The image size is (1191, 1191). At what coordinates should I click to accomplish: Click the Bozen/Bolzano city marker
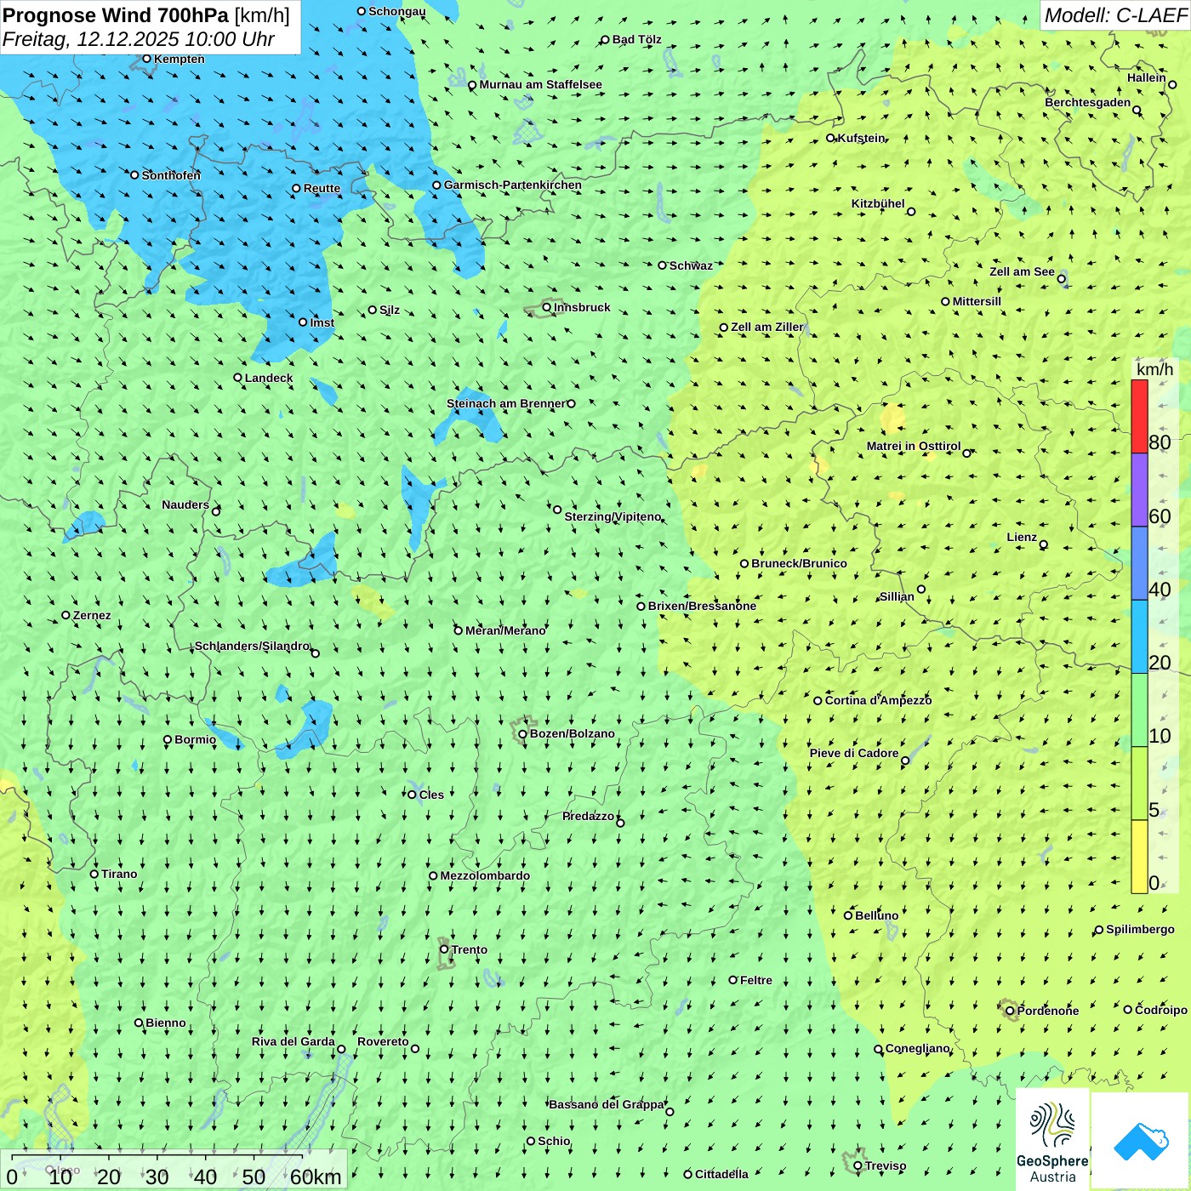click(522, 733)
